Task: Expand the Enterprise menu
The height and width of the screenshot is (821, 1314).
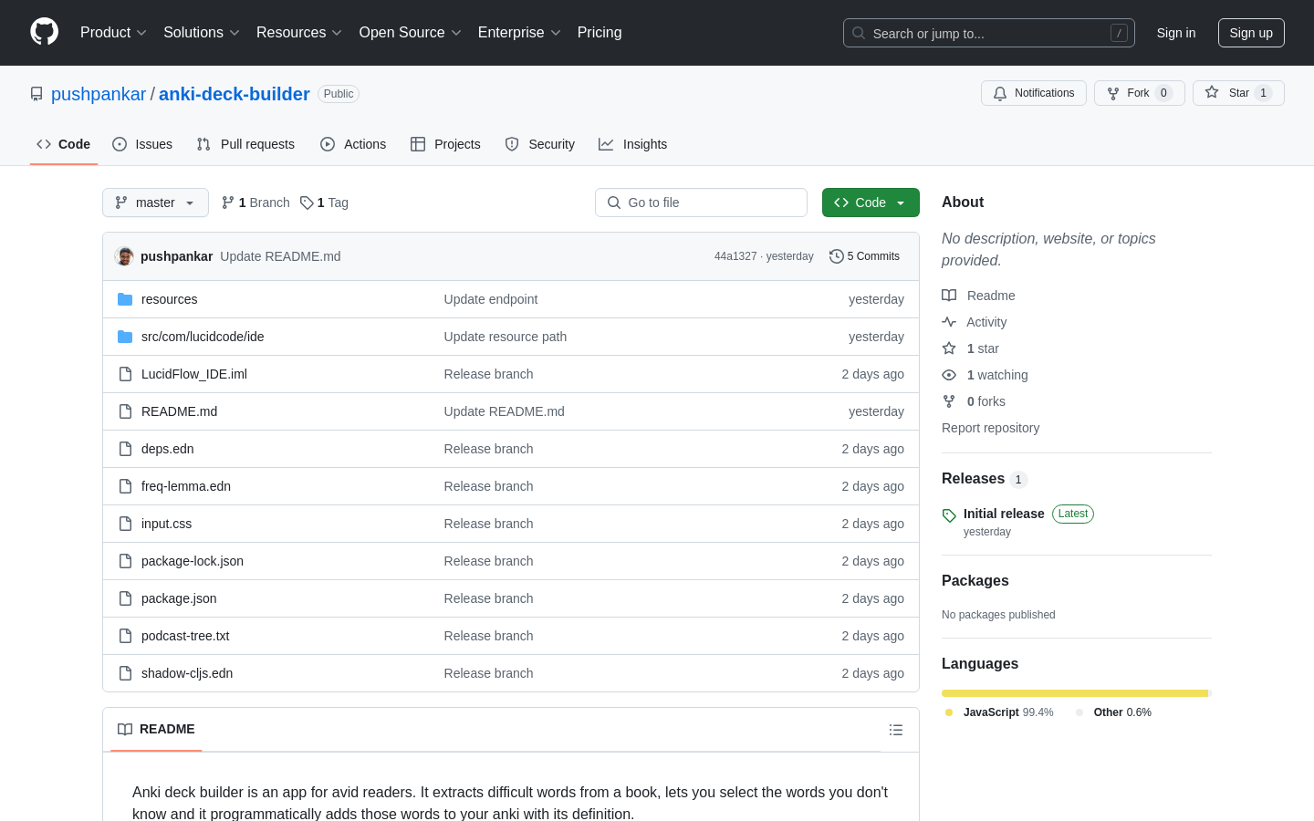Action: [519, 32]
